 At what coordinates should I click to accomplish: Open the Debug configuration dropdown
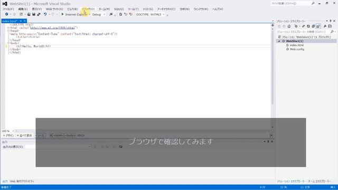click(99, 14)
